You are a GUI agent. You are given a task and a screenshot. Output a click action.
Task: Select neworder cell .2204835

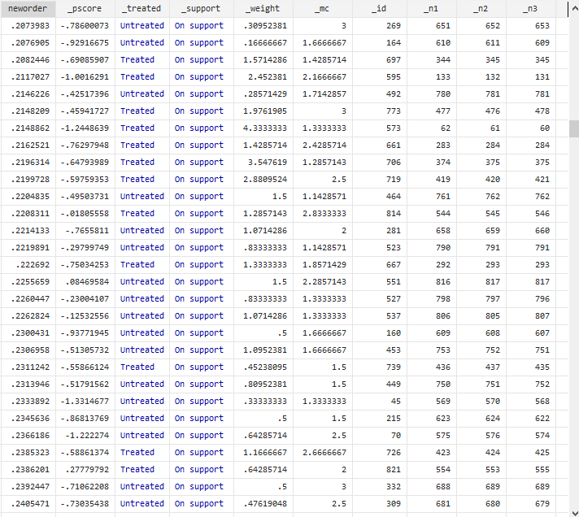tap(28, 197)
